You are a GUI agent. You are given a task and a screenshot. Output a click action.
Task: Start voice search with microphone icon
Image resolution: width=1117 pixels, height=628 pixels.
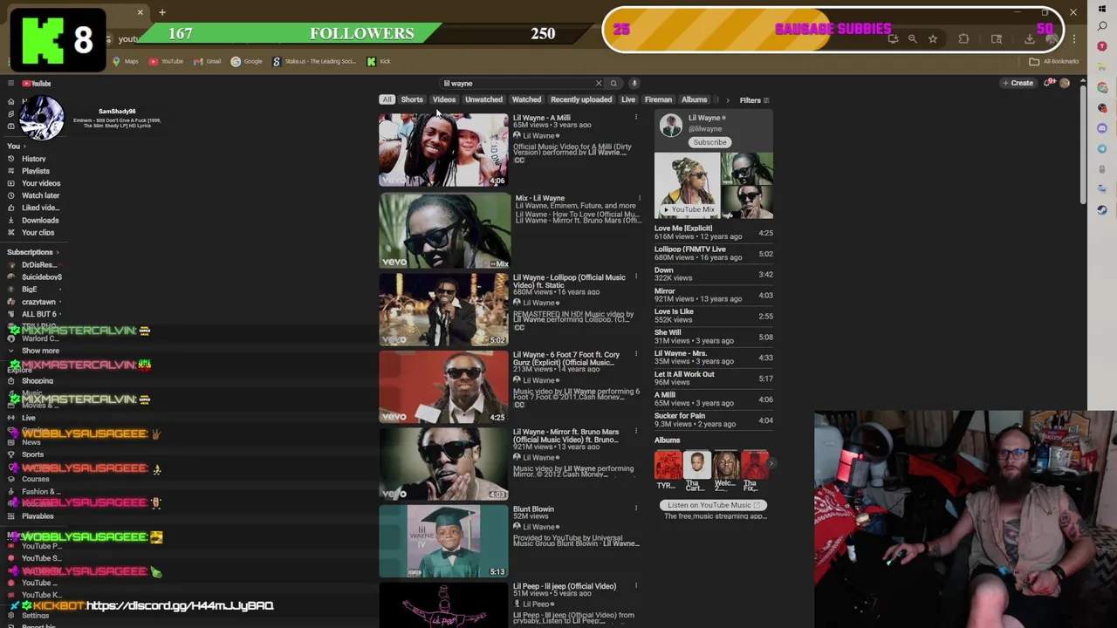[634, 84]
